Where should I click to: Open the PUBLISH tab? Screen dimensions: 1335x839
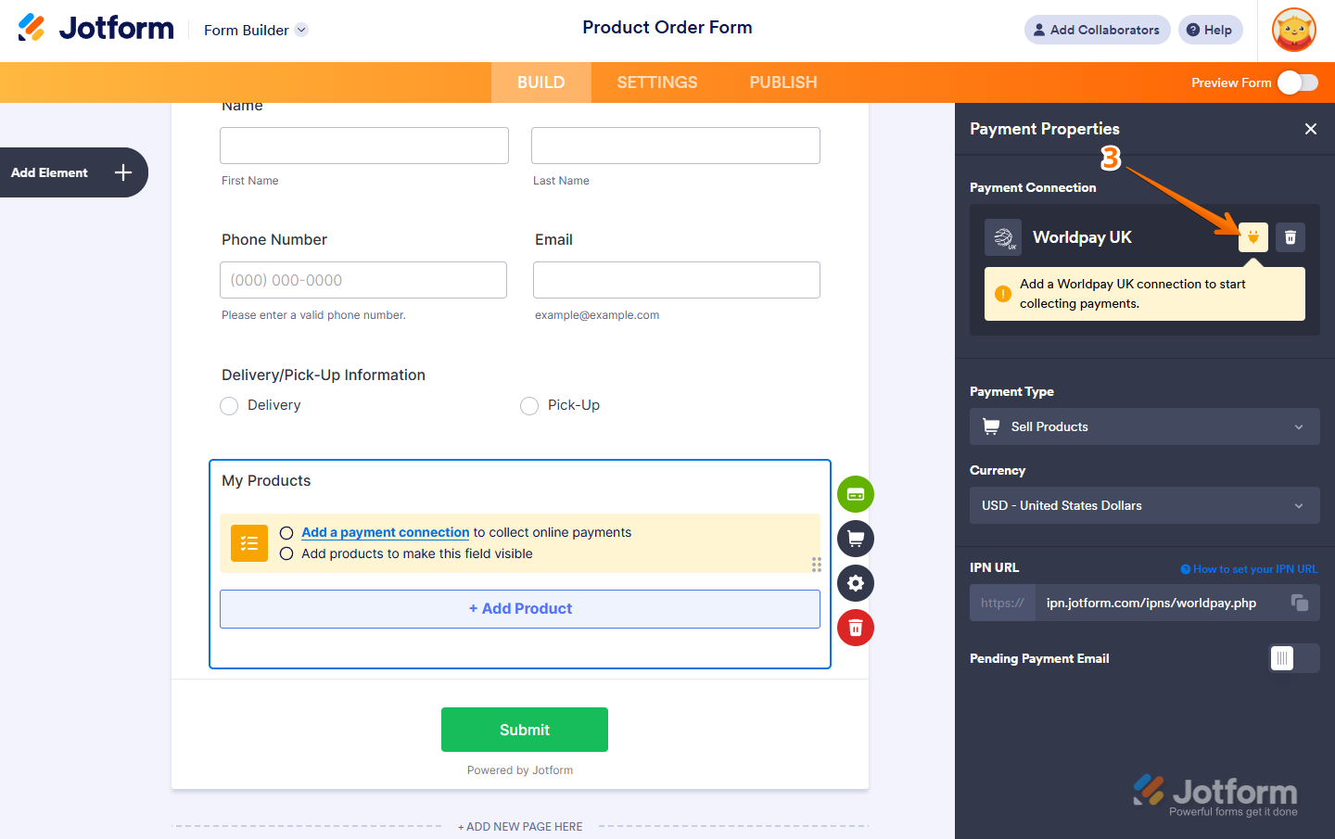782,82
